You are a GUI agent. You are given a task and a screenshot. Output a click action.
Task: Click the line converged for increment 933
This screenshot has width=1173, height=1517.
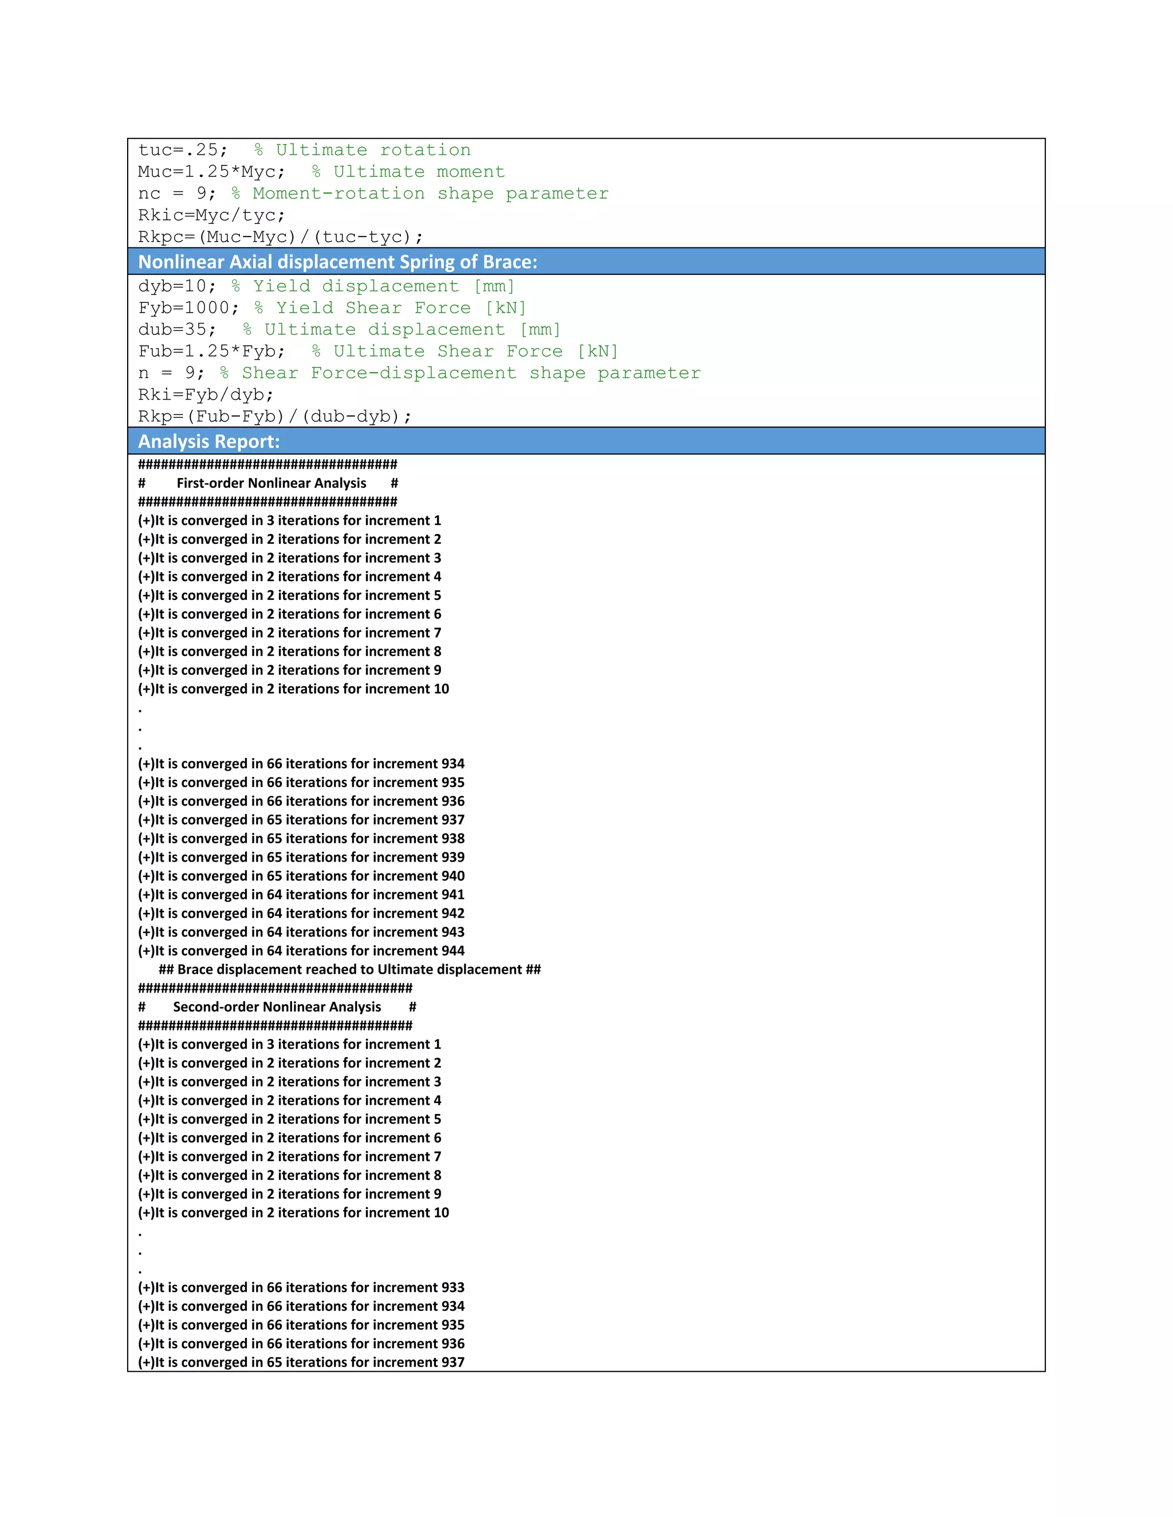pos(301,1288)
